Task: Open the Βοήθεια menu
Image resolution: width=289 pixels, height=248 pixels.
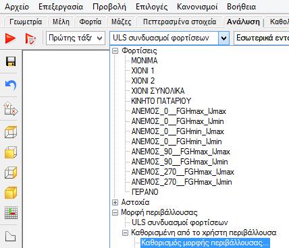Action: coord(241,7)
